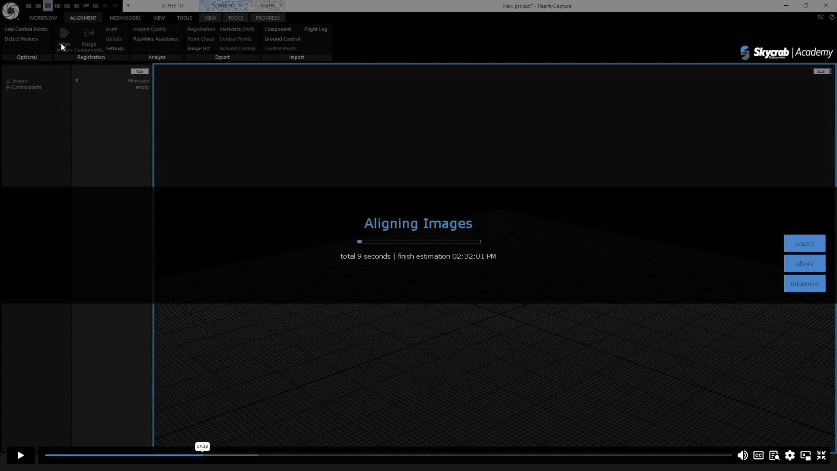Click the RealityCapture application logo
This screenshot has width=837, height=471.
pyautogui.click(x=10, y=10)
